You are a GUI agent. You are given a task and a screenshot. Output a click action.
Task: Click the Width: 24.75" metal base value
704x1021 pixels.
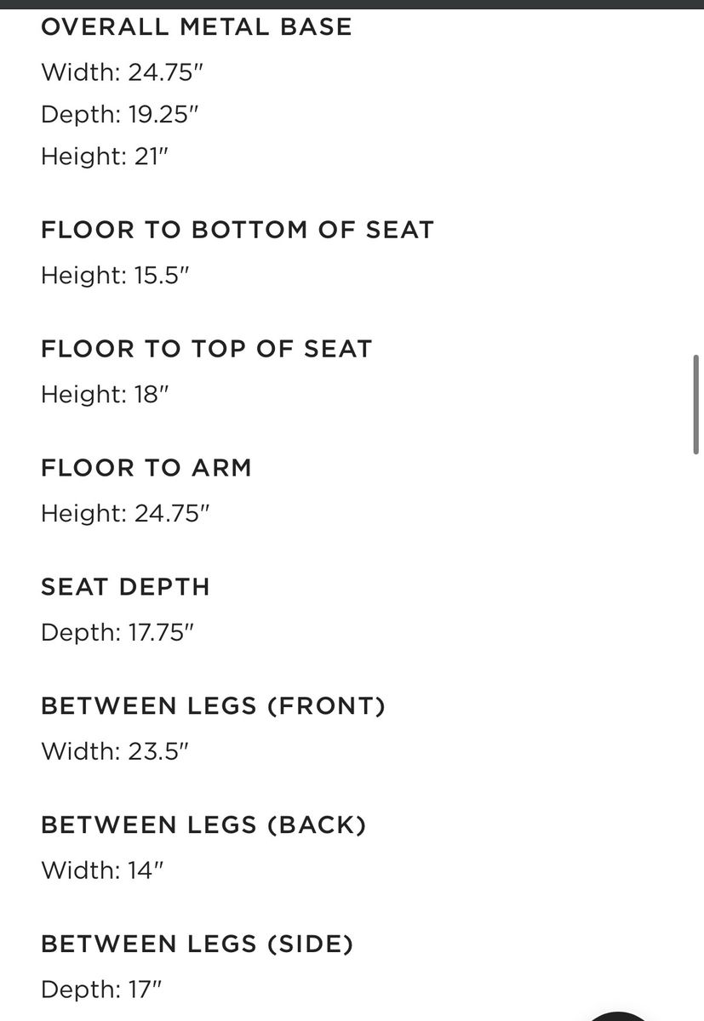122,72
